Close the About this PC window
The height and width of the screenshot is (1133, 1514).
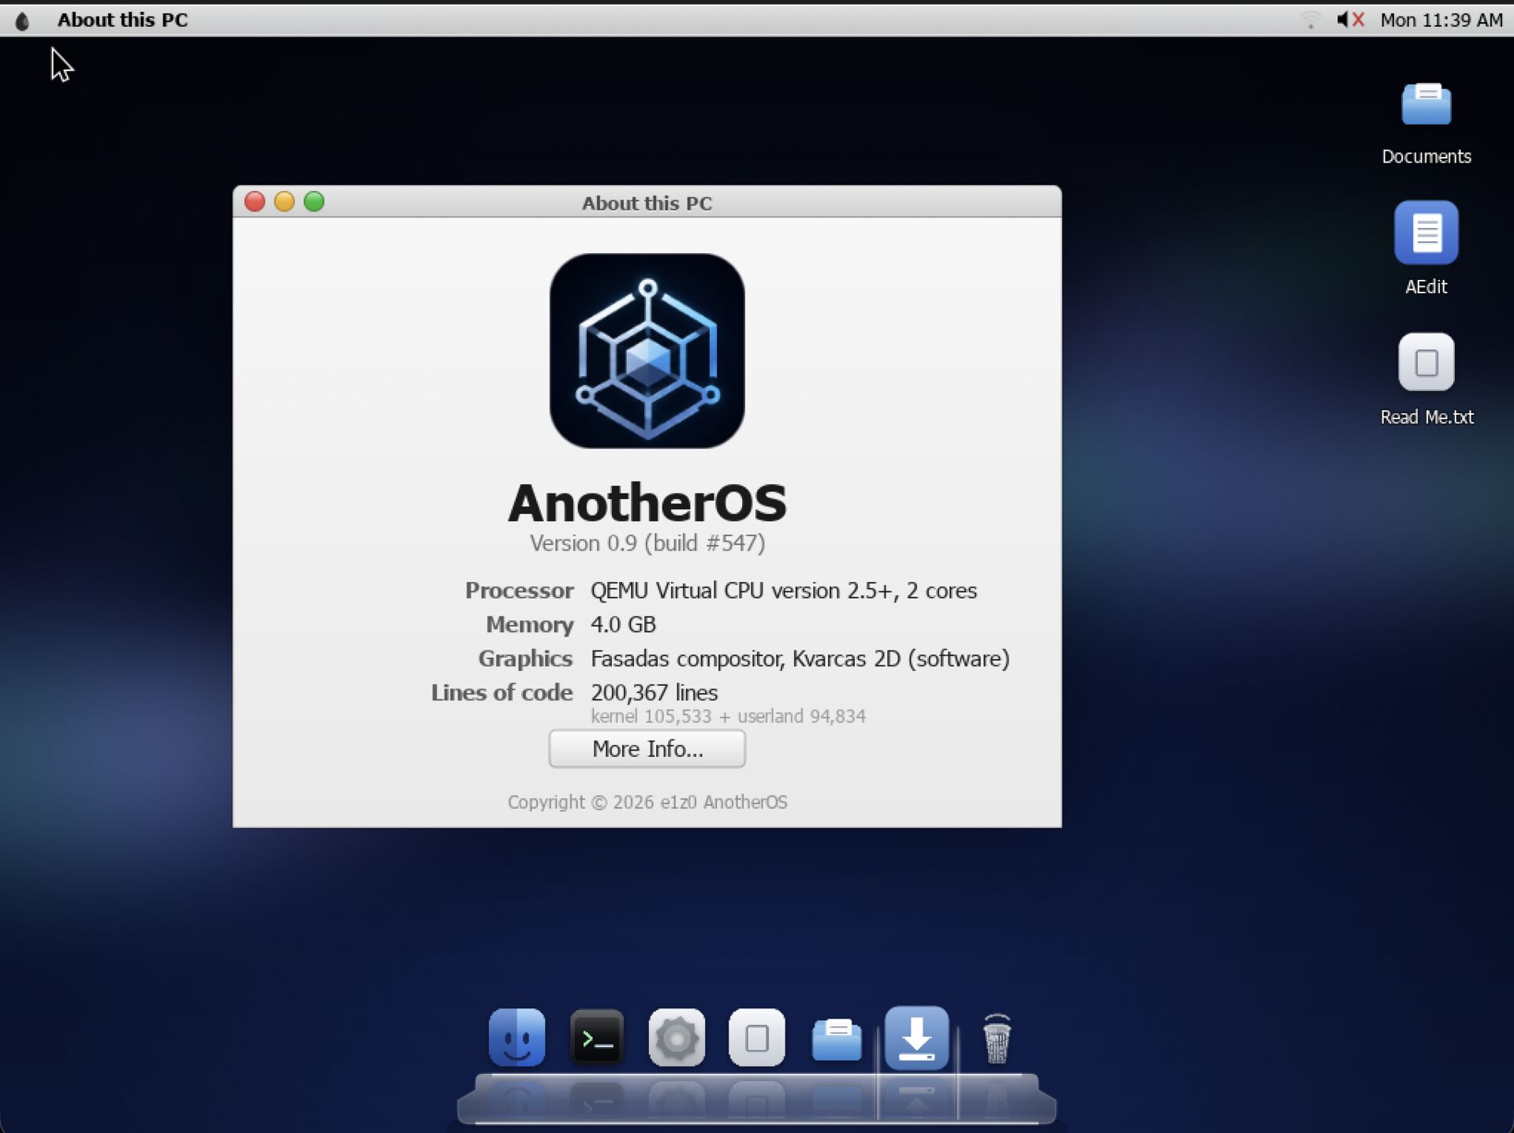pyautogui.click(x=255, y=202)
